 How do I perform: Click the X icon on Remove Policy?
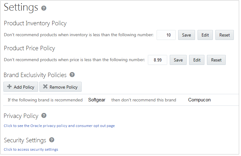click(x=45, y=87)
